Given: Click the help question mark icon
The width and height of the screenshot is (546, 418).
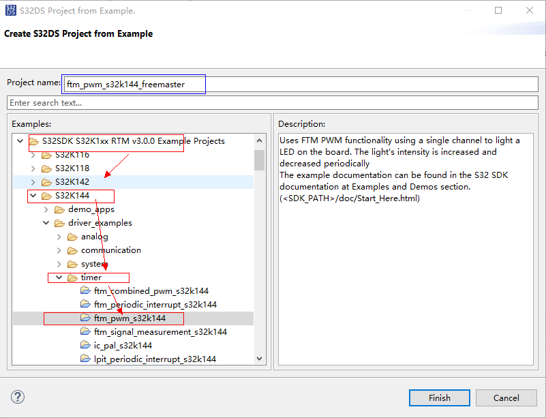Looking at the screenshot, I should coord(18,397).
